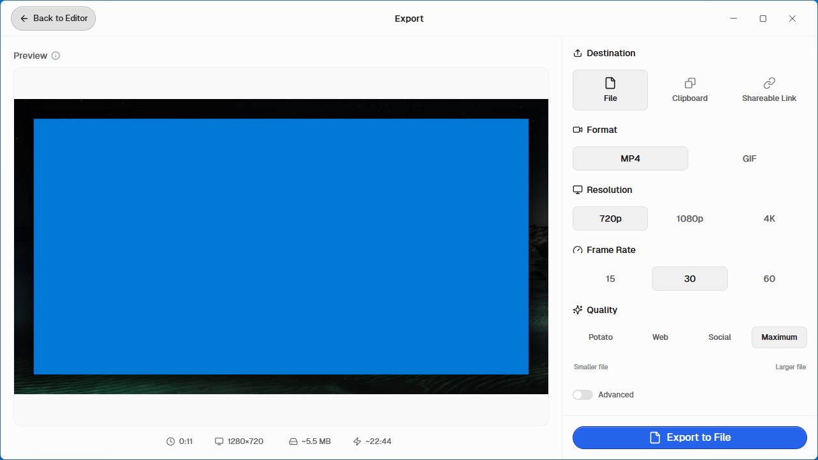Click the resolution monitor icon below preview
The height and width of the screenshot is (460, 818).
pyautogui.click(x=219, y=441)
